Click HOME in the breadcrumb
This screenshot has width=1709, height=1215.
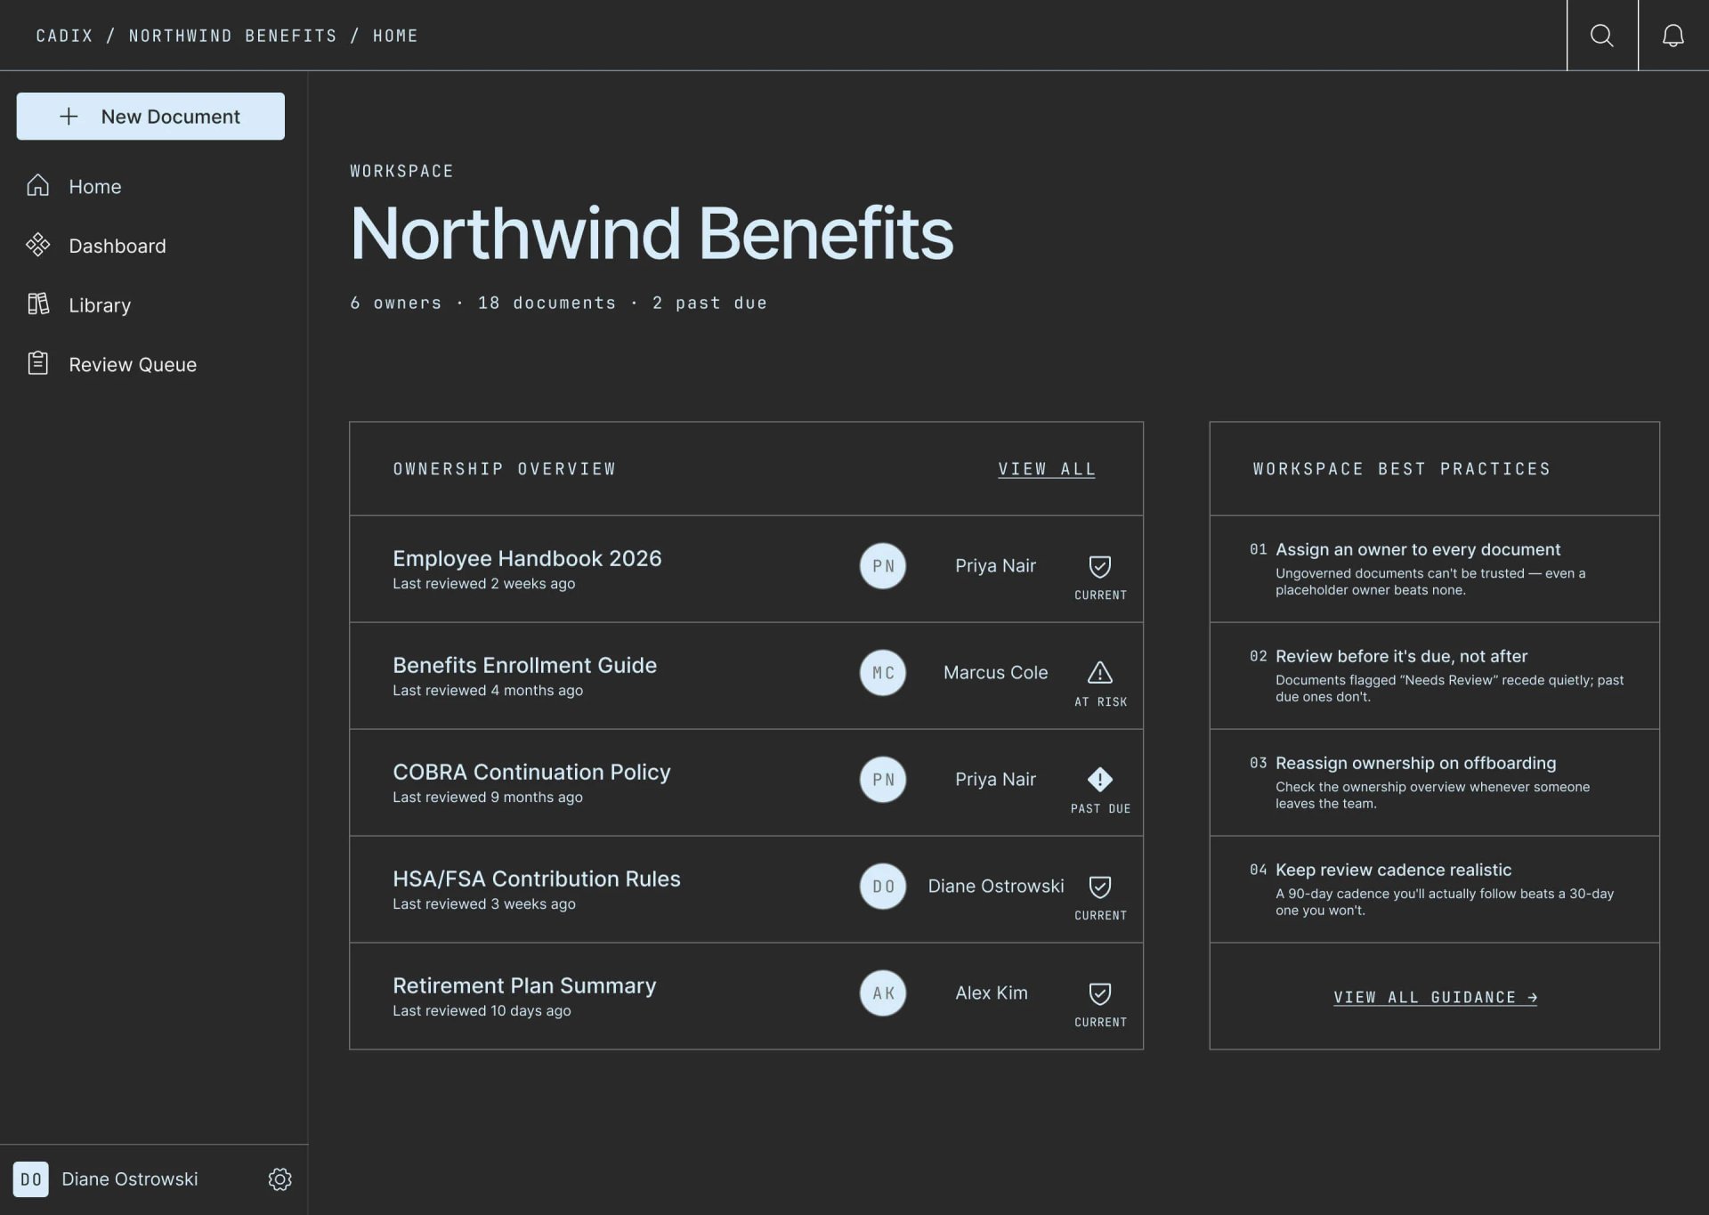(395, 36)
